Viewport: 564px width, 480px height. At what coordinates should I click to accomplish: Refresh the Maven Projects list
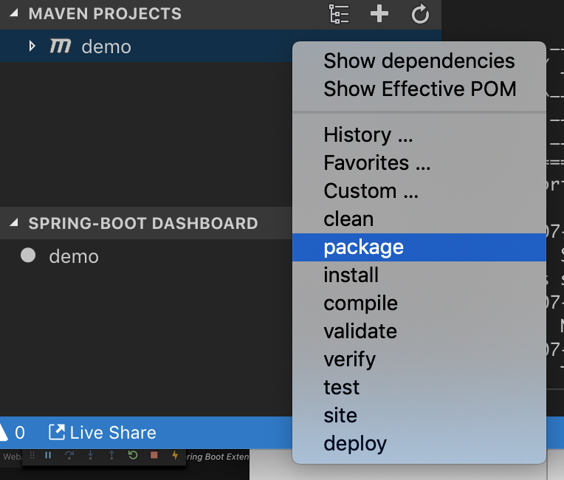point(420,14)
